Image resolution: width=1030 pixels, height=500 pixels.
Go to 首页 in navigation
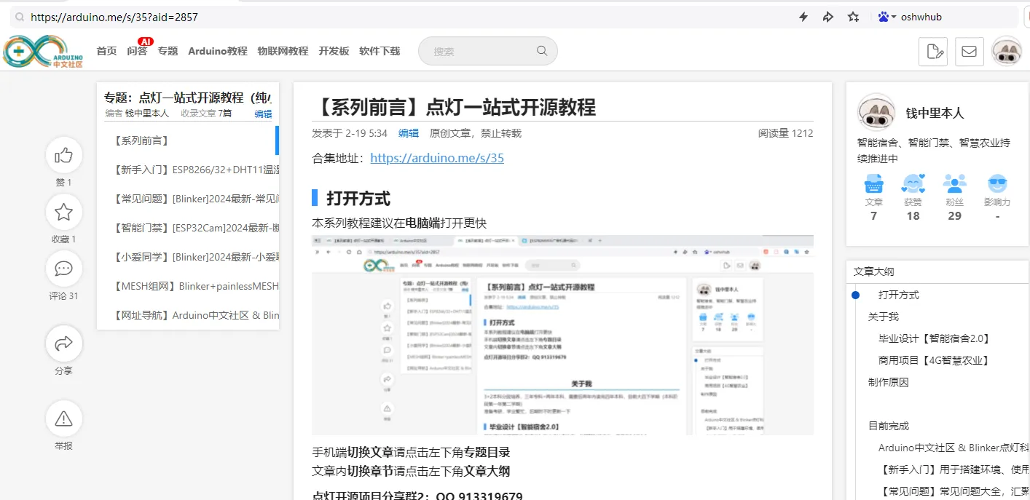(x=106, y=51)
